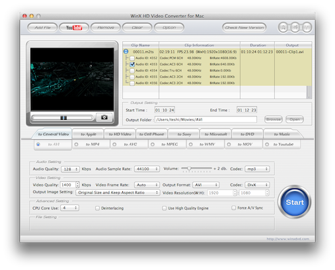Switch to the to DVD tab
Viewport: 335px width, 270px height.
coord(247,134)
